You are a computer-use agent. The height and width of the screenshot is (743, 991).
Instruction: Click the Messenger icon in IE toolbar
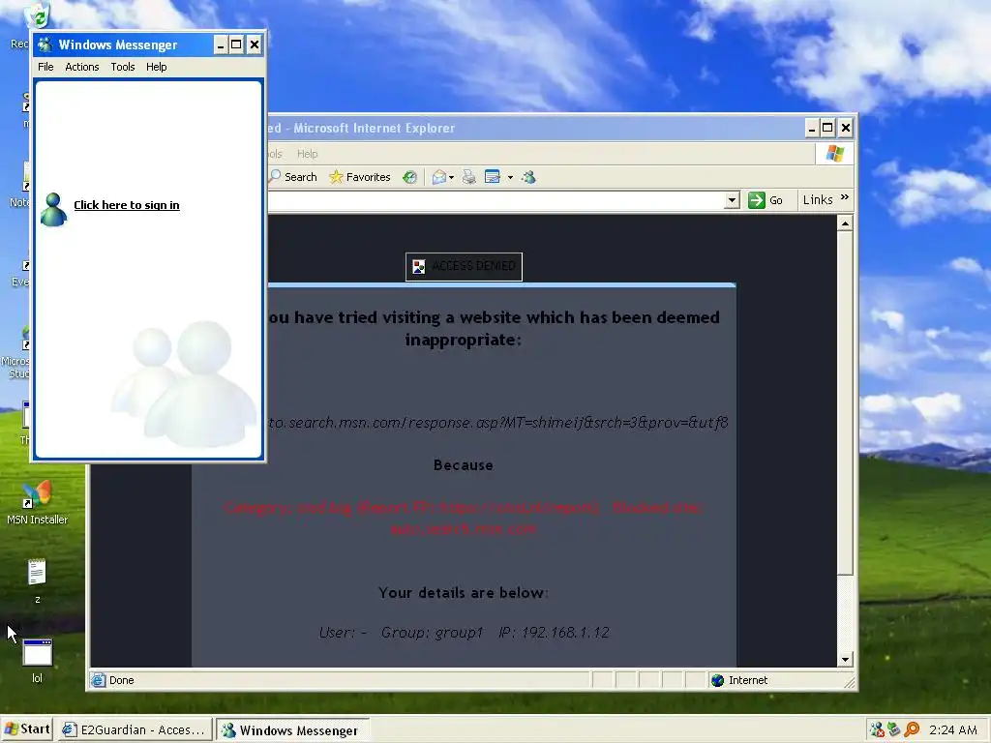[529, 177]
